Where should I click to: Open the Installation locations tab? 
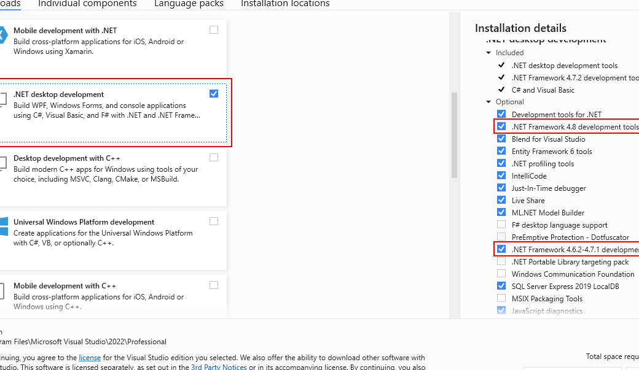285,4
